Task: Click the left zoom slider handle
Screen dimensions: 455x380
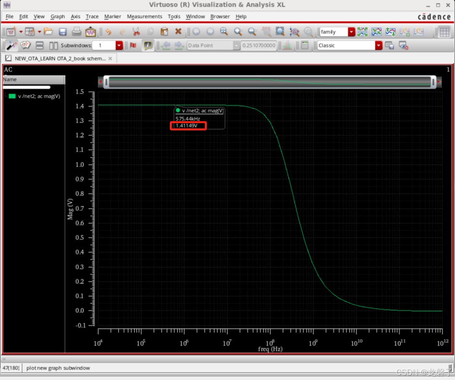Action: [106, 82]
